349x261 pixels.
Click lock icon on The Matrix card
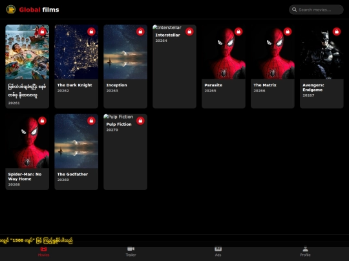point(288,32)
